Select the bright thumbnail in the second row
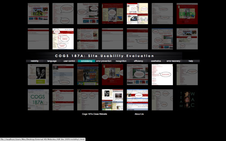Screen dimensions: 226x141 click(63, 39)
